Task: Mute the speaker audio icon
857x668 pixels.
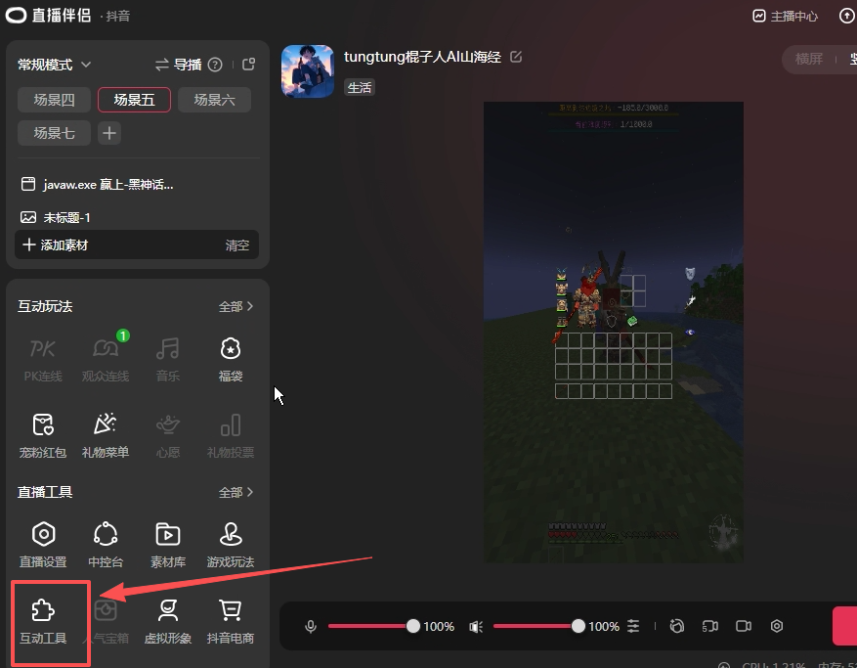Action: pyautogui.click(x=476, y=626)
